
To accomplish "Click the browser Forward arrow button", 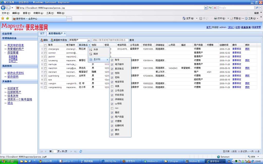I will pyautogui.click(x=8, y=8).
